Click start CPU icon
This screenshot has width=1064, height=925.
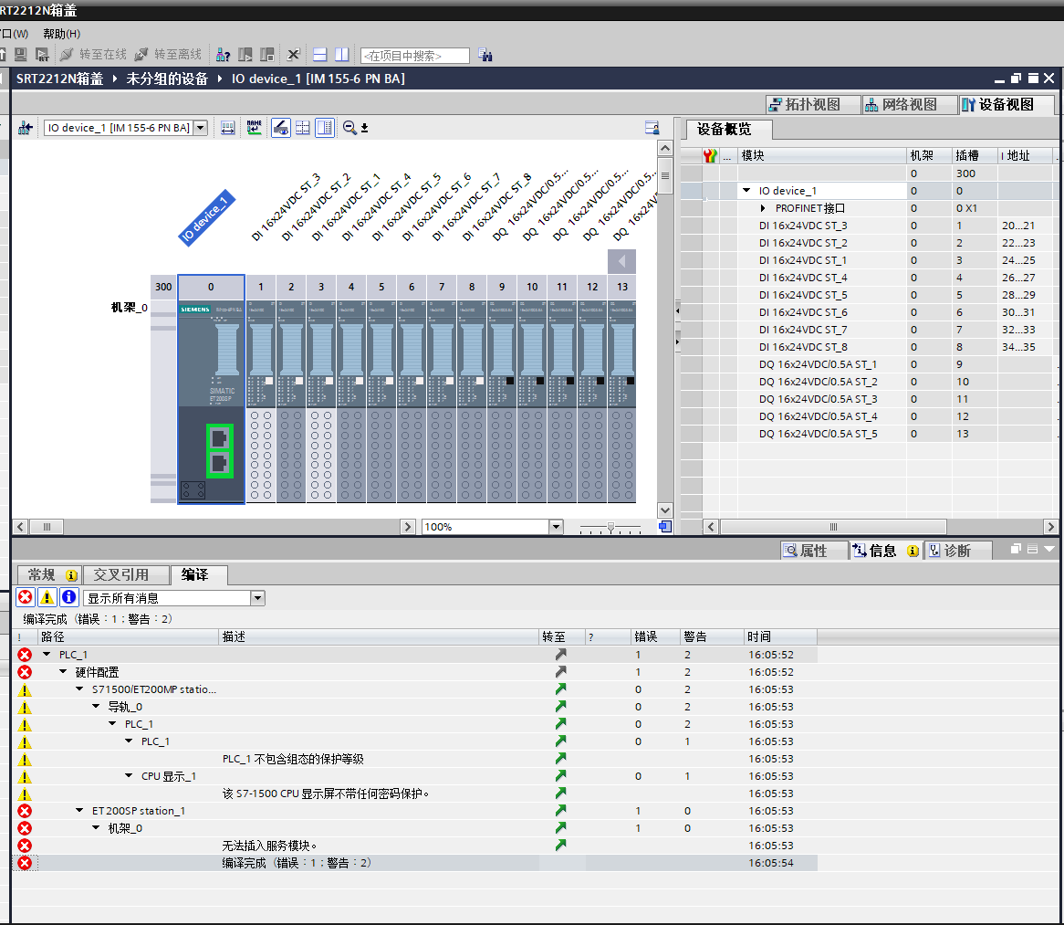coord(245,55)
